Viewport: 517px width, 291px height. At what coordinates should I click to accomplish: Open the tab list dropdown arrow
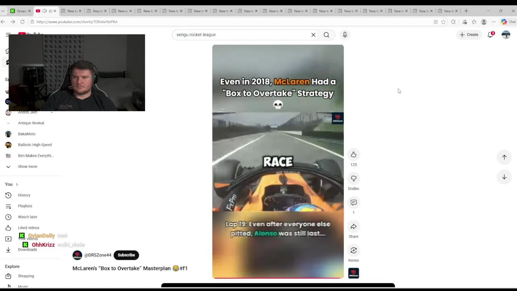pyautogui.click(x=3, y=11)
